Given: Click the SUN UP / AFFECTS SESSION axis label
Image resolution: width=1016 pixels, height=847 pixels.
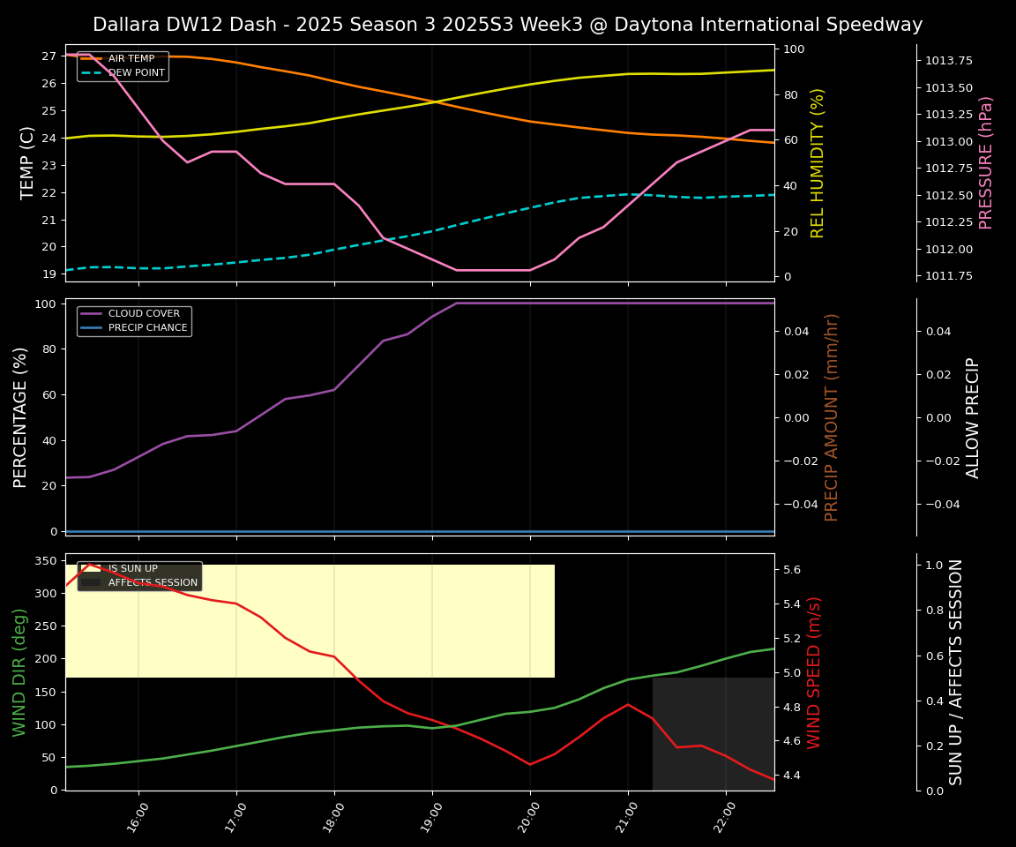Looking at the screenshot, I should coord(956,672).
